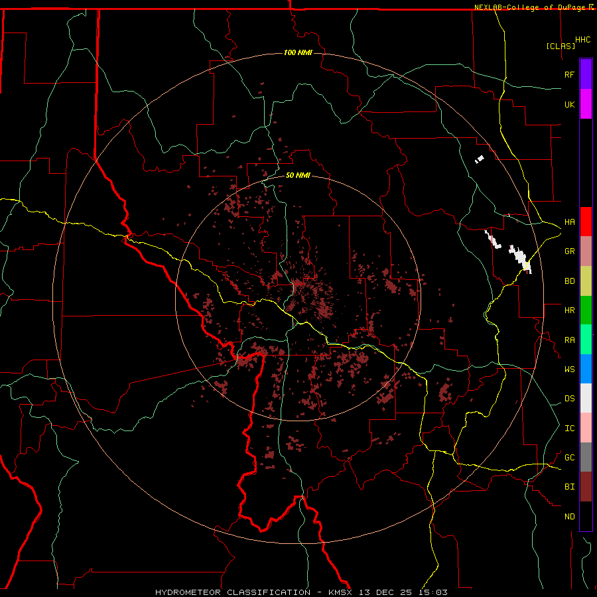Click the DS legend label
This screenshot has height=597, width=597.
coord(569,399)
